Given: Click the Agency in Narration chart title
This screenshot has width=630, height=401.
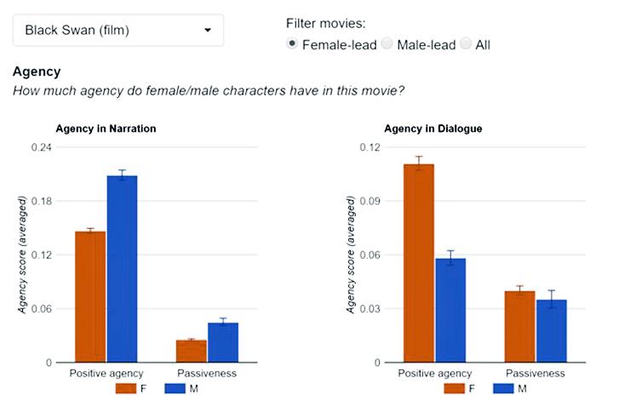Looking at the screenshot, I should point(106,129).
